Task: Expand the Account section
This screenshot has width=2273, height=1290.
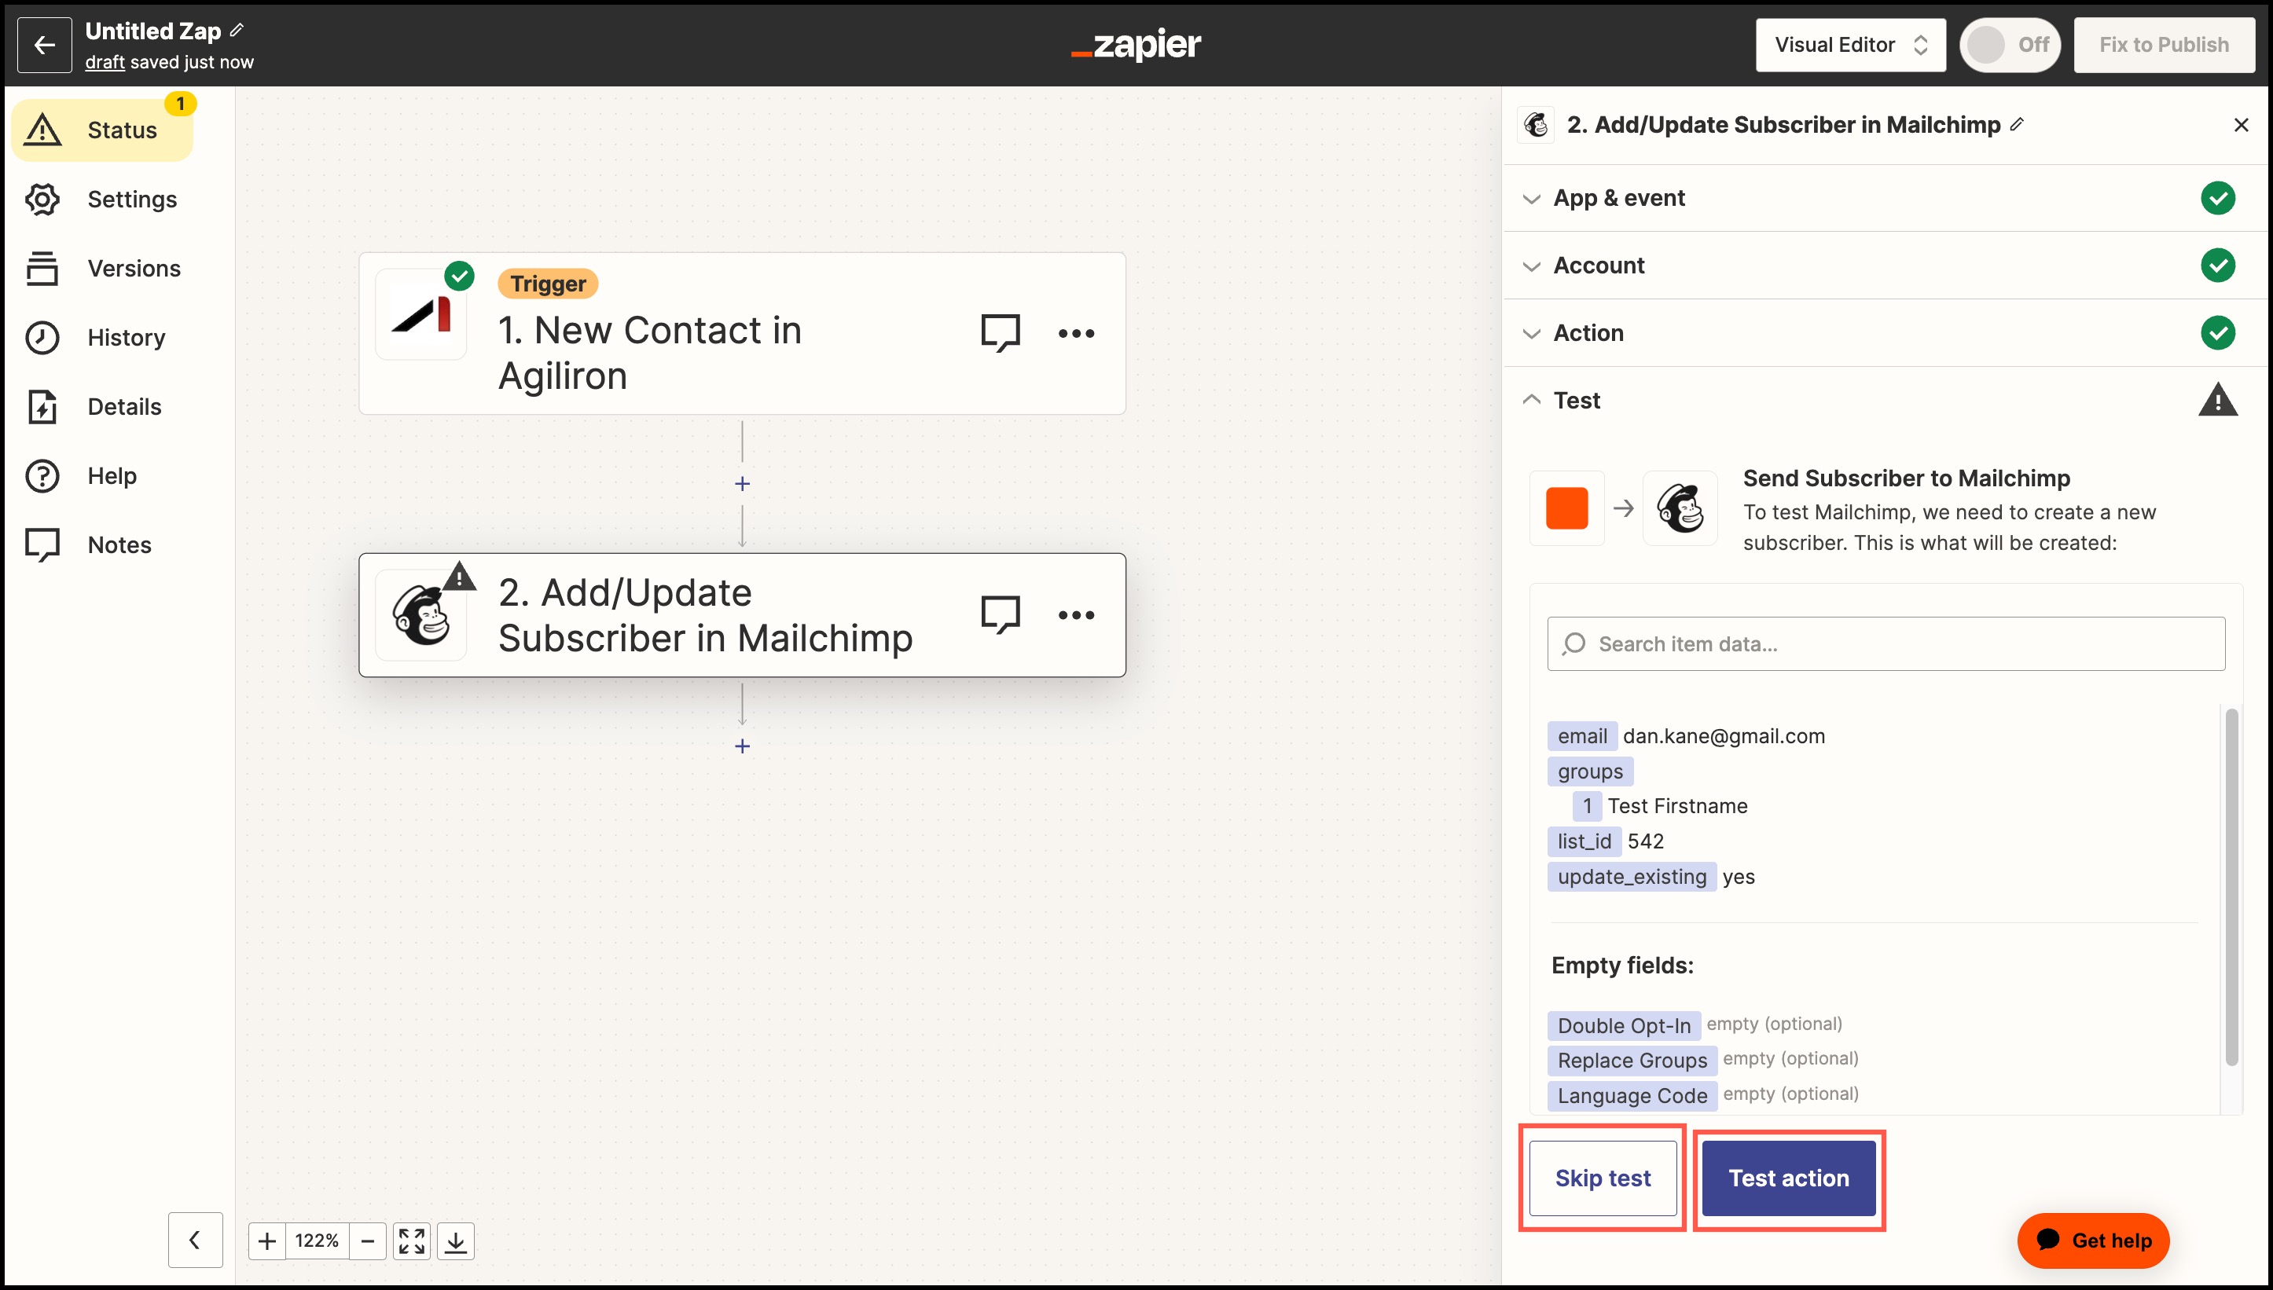Action: click(x=1598, y=265)
